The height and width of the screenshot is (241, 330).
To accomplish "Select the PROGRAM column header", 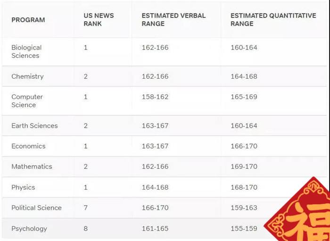I will pos(28,20).
